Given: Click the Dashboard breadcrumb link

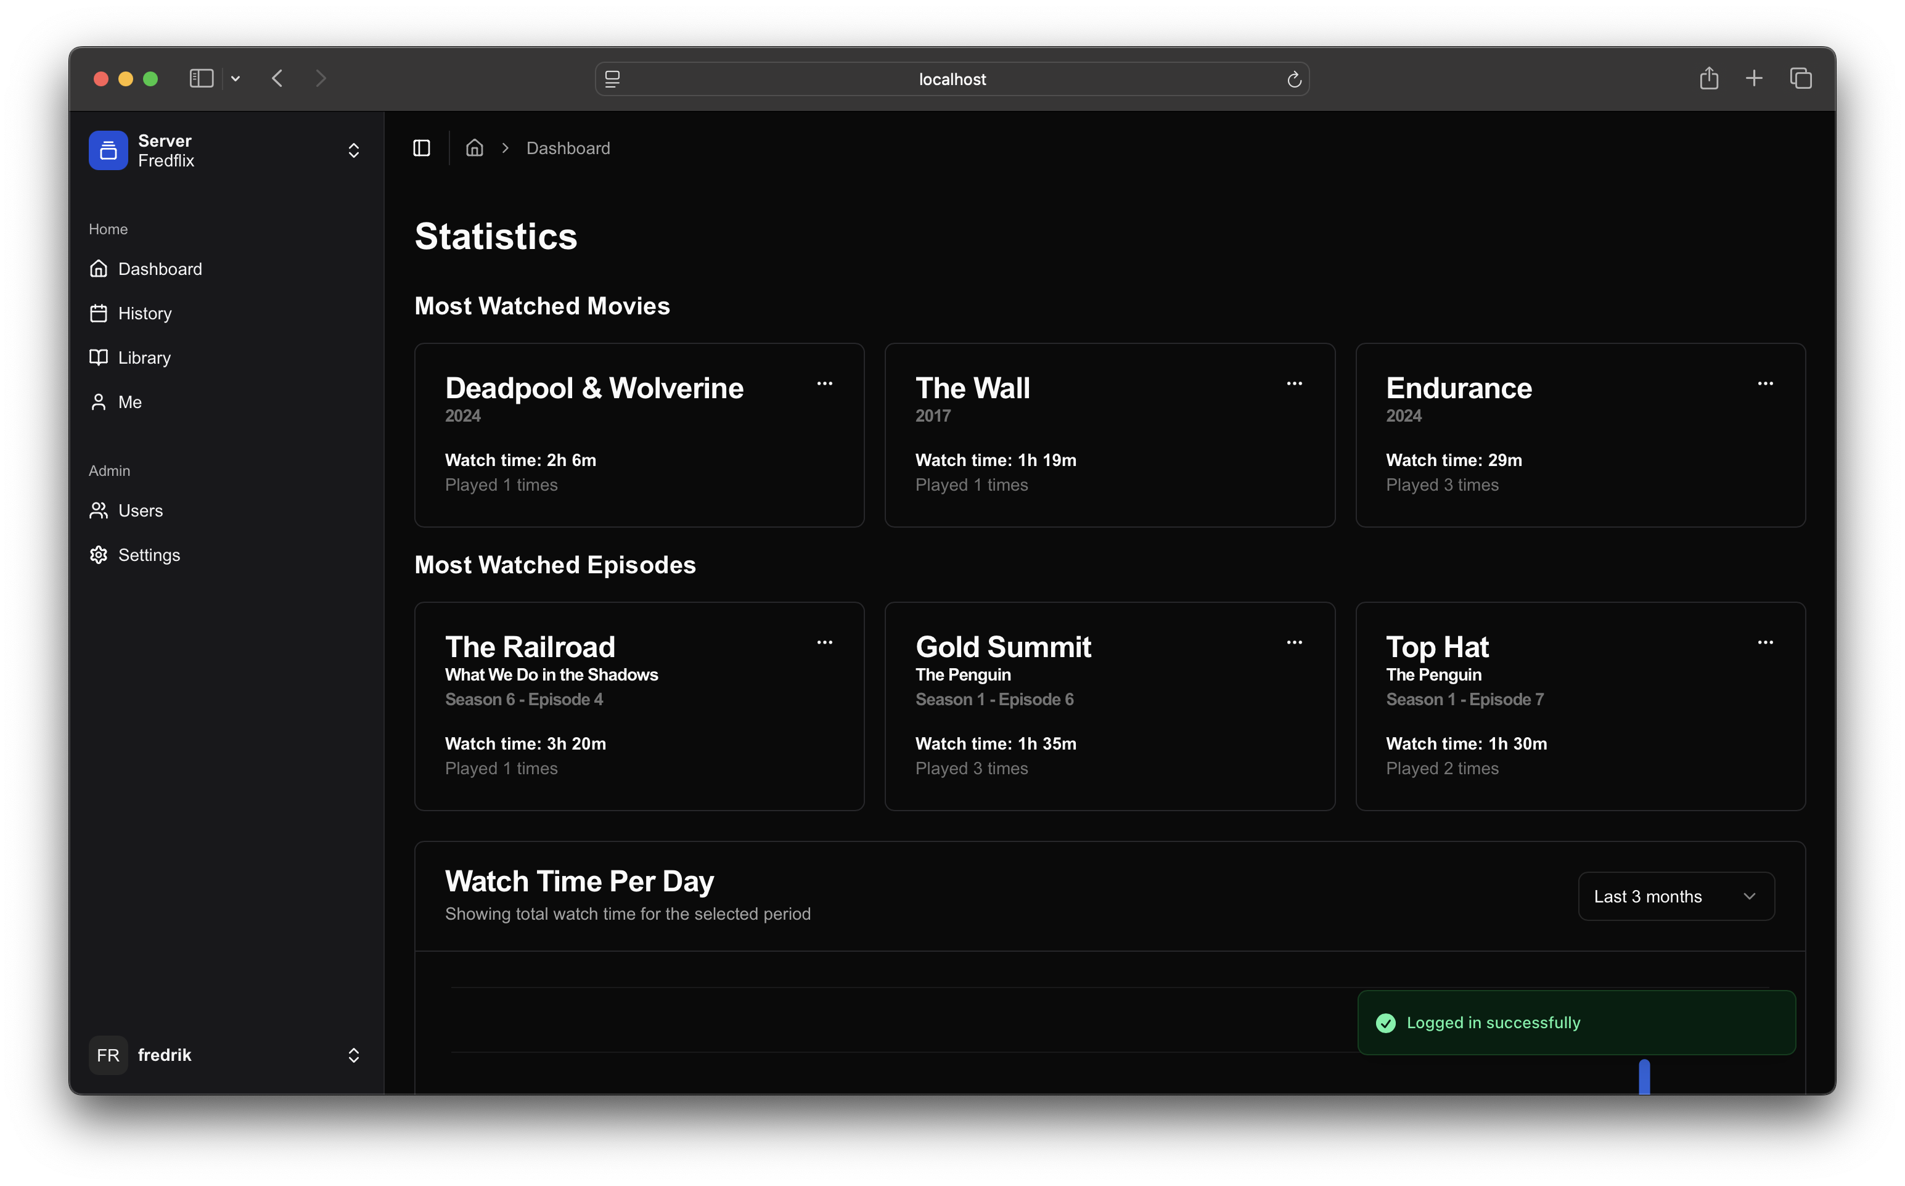Looking at the screenshot, I should pos(568,148).
